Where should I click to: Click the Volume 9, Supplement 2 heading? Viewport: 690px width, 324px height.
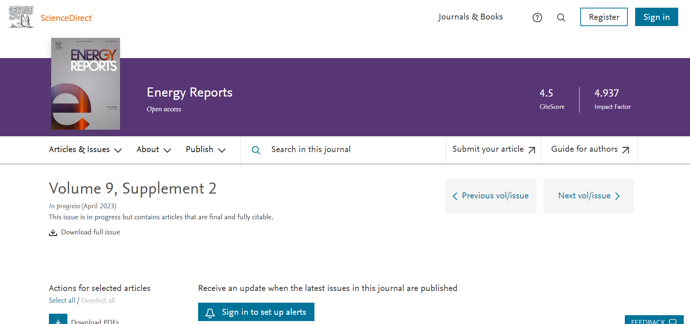(133, 188)
